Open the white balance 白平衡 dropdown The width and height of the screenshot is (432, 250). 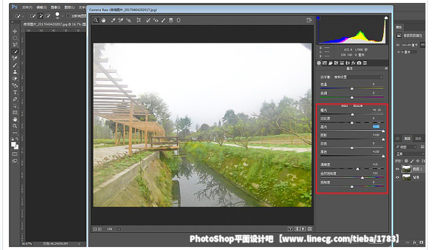(358, 77)
